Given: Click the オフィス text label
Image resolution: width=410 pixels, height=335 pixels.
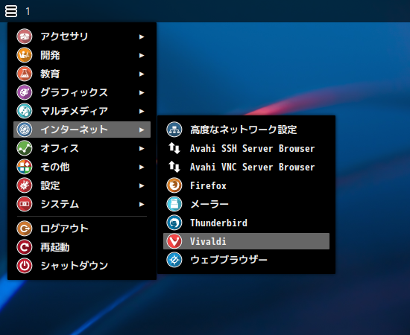Looking at the screenshot, I should pyautogui.click(x=60, y=148).
